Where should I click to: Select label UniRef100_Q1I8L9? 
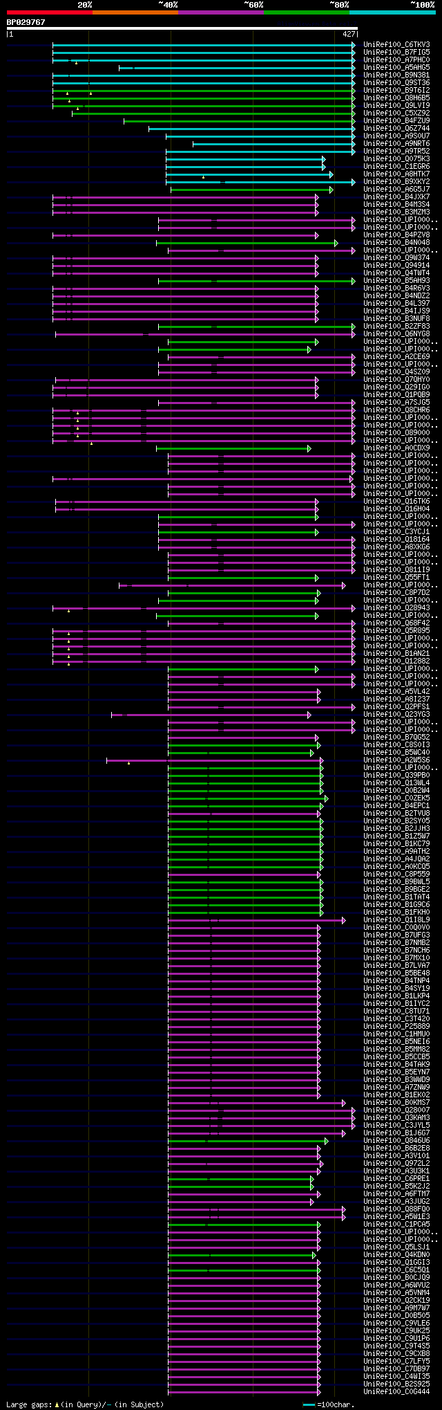(396, 920)
